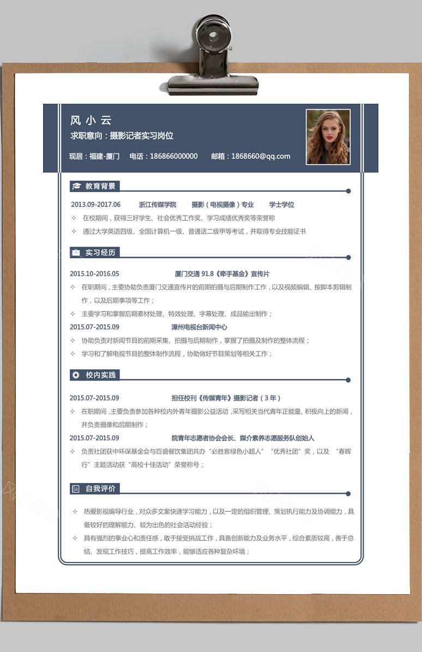Viewport: 422px width, 652px height.
Task: Click the notebook icon beside 自我评价
Action: click(x=75, y=489)
